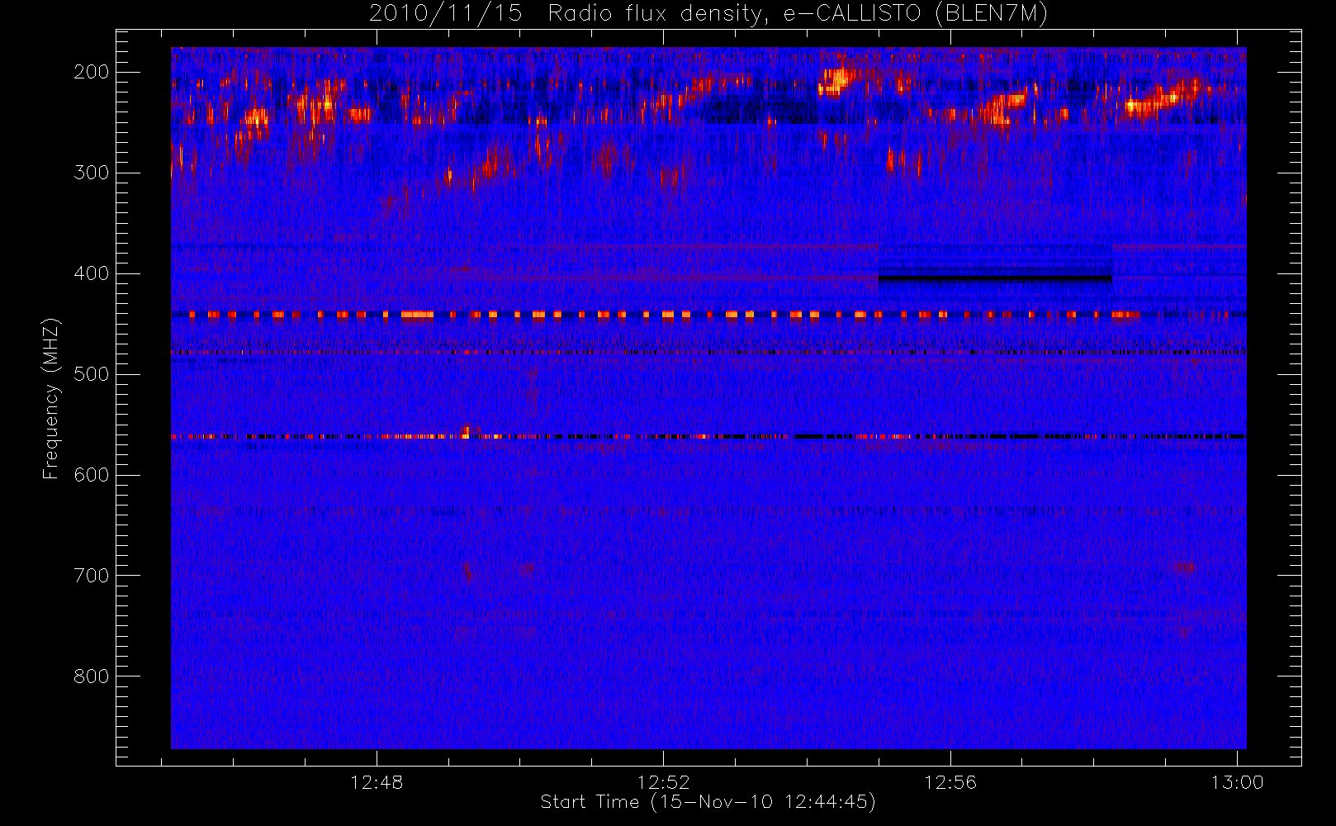Click the plot title 'Radio flux density, e-CALLISTO (BLEN7M)'
The image size is (1336, 826).
[798, 14]
